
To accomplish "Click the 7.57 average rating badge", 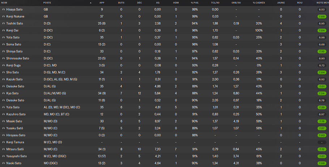I will pos(322,128).
